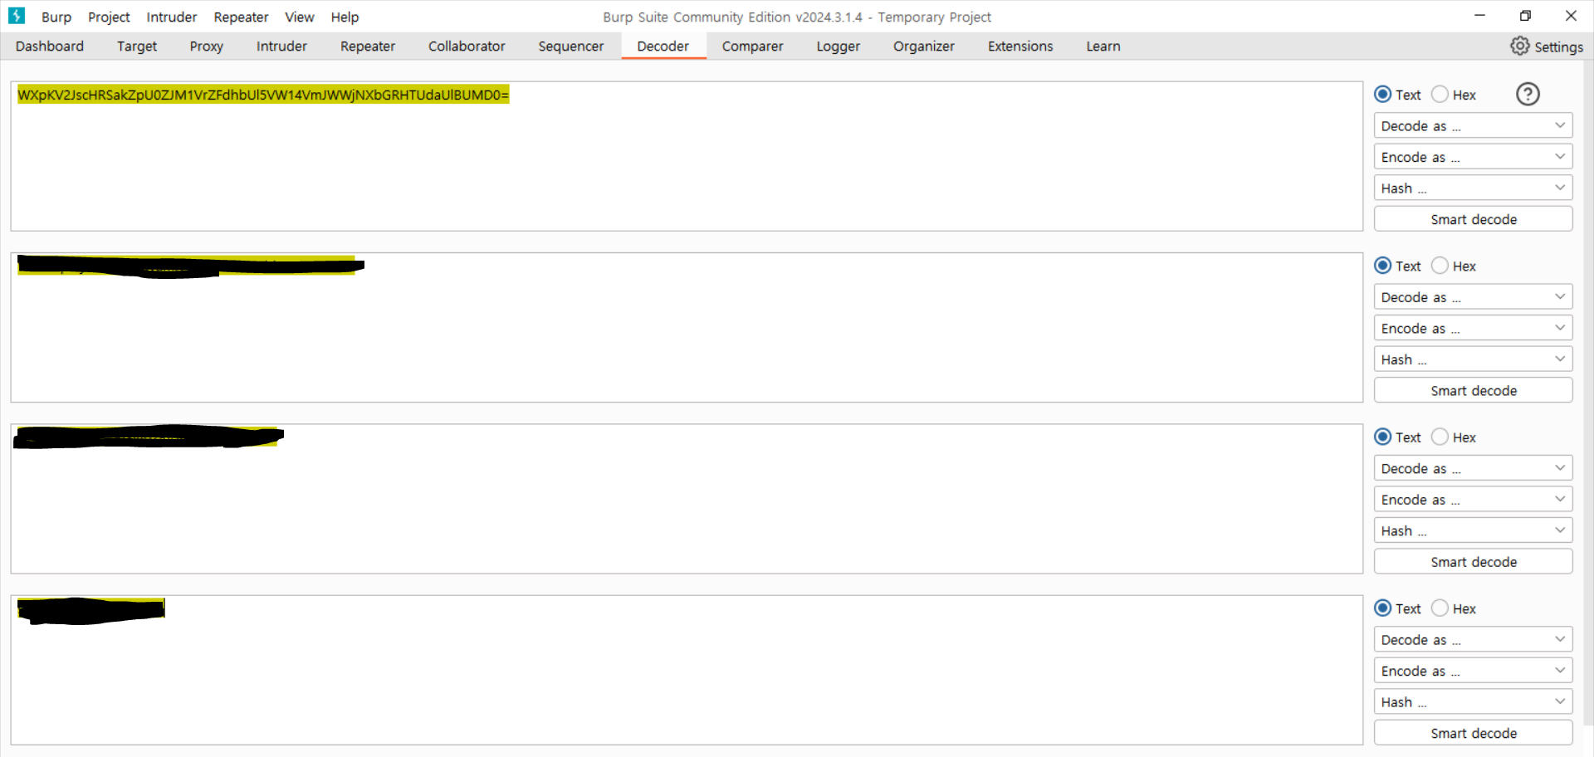
Task: Switch to the Dashboard tab
Action: 50,46
